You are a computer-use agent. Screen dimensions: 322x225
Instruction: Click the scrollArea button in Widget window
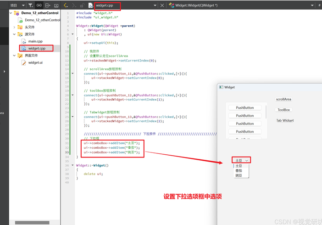coord(283,99)
